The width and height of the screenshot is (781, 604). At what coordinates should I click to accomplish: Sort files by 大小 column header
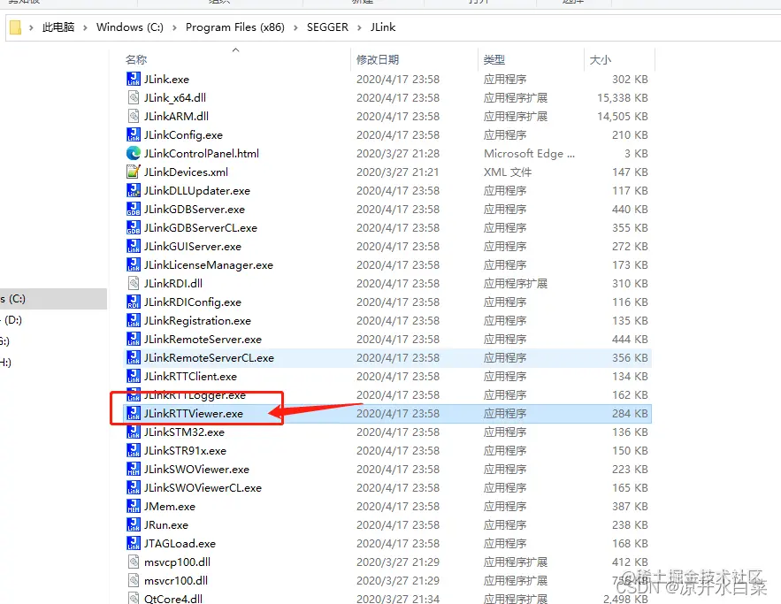(x=601, y=60)
